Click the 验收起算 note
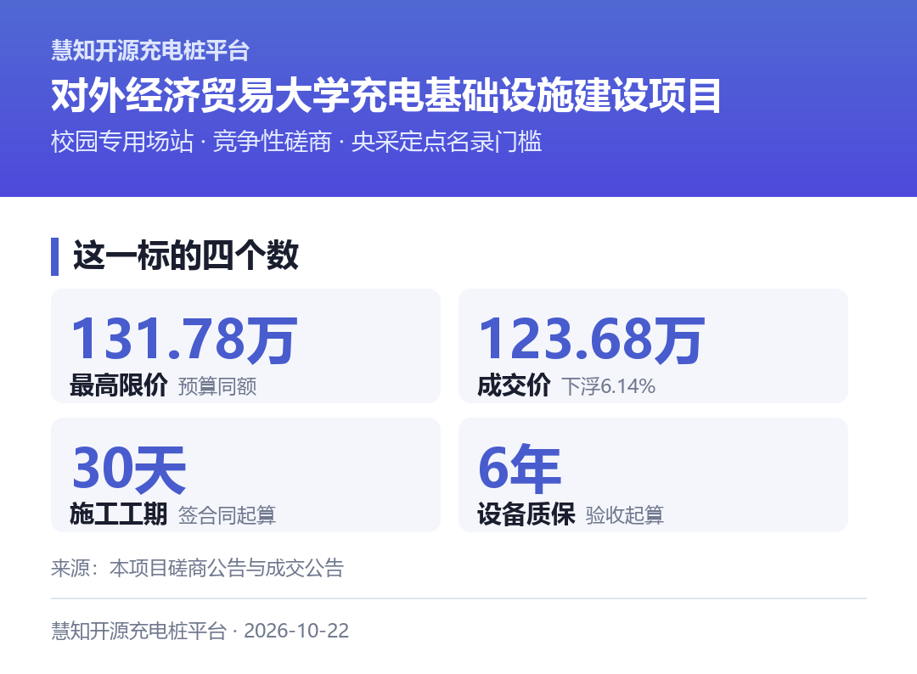Screen dimensions: 917x674 coord(625,515)
